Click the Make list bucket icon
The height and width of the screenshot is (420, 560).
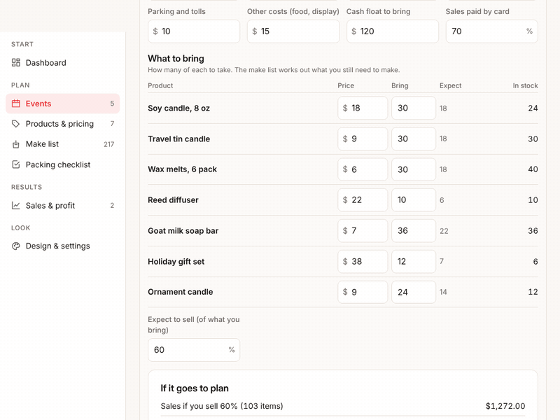click(15, 144)
